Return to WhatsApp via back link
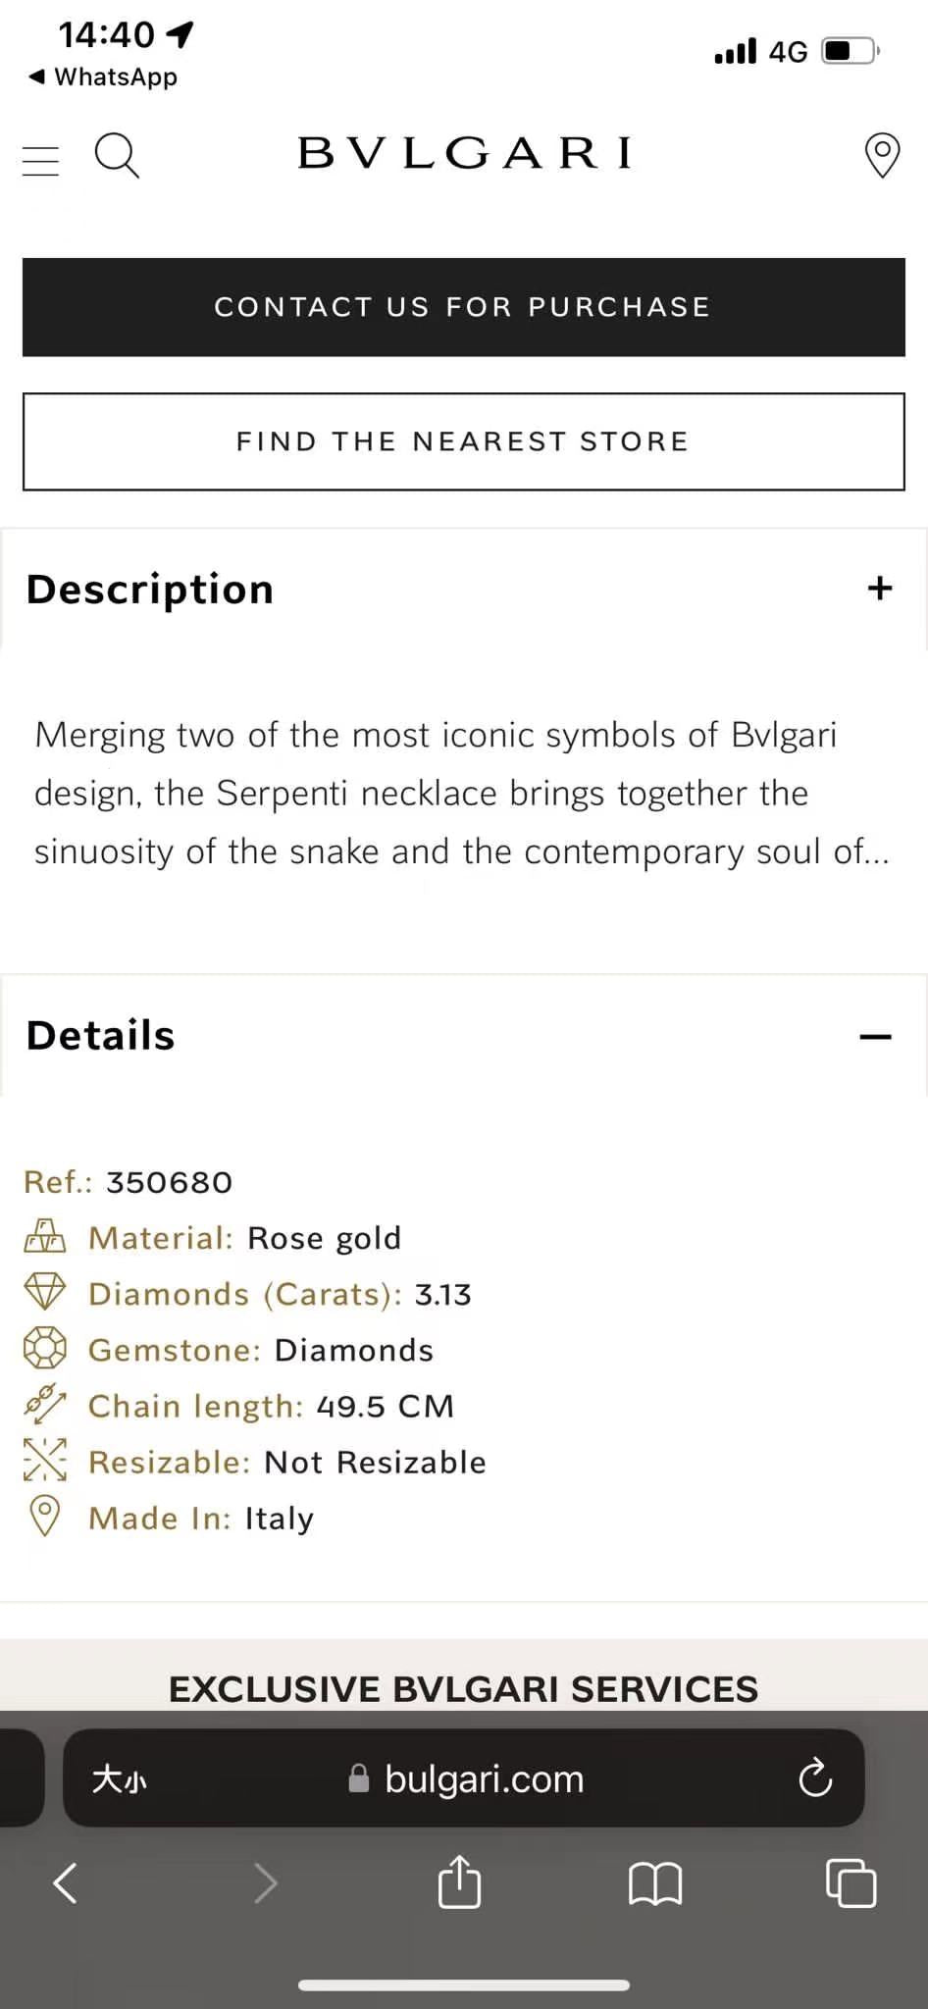Image resolution: width=928 pixels, height=2009 pixels. (104, 77)
